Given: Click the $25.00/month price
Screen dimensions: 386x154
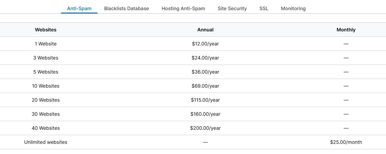Looking at the screenshot, I should click(x=346, y=142).
